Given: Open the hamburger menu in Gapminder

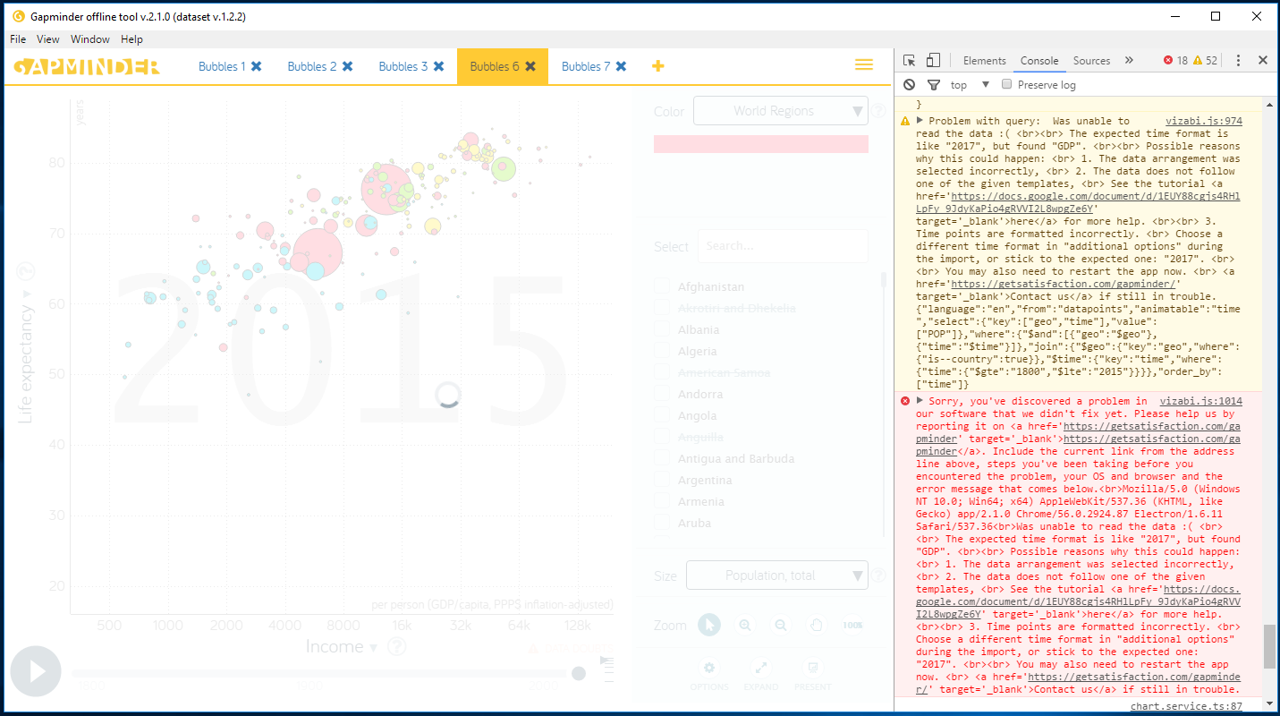Looking at the screenshot, I should pos(864,65).
